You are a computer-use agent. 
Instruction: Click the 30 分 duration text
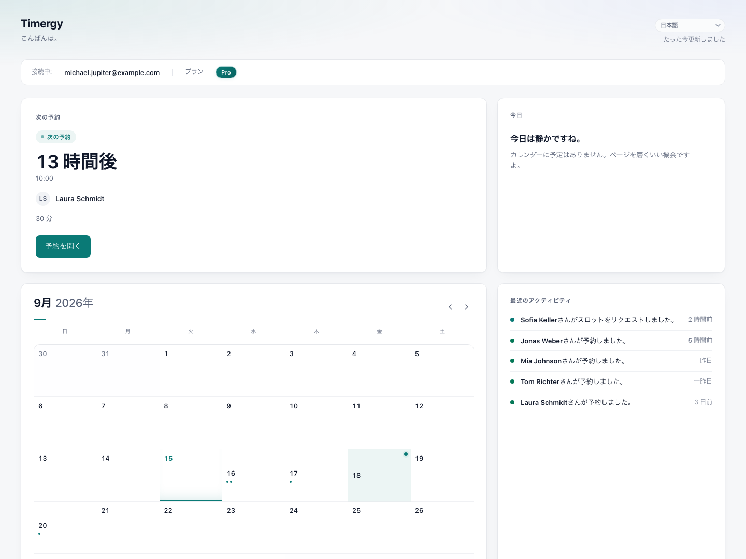[44, 218]
